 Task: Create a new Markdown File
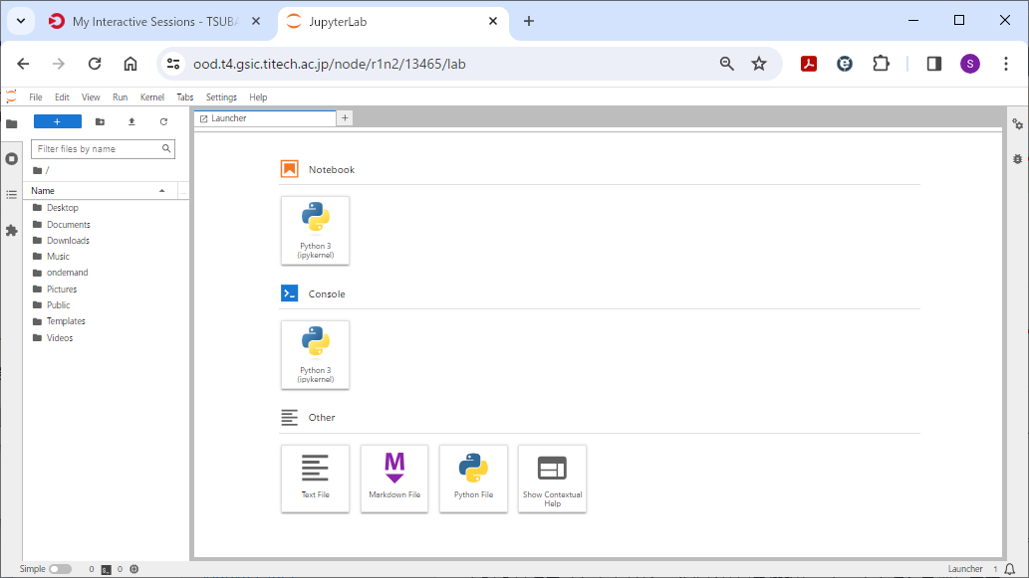(394, 479)
